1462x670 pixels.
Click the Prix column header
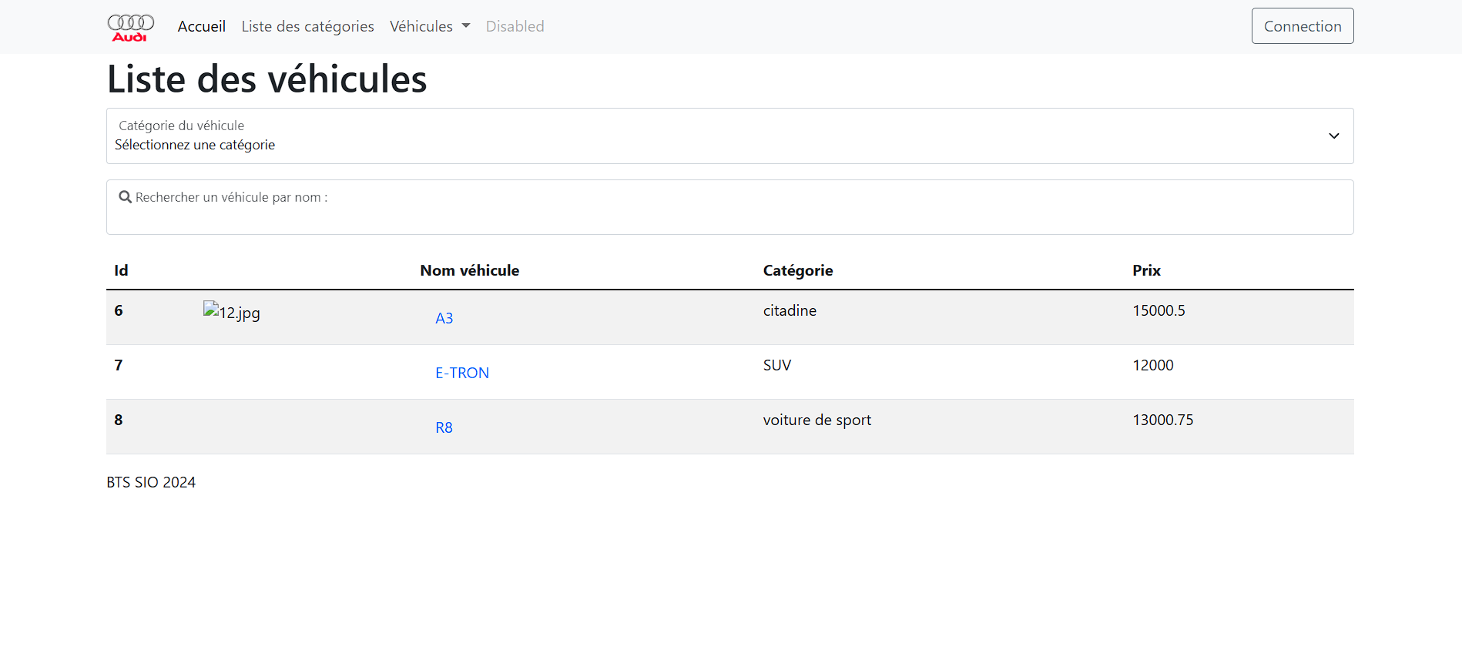point(1146,270)
